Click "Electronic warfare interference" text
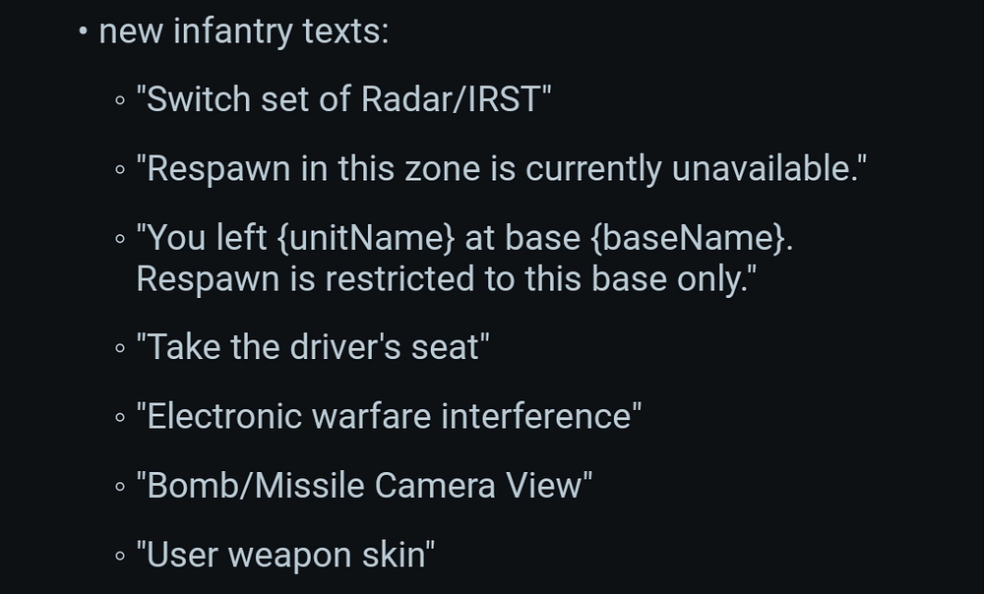984x594 pixels. (389, 417)
